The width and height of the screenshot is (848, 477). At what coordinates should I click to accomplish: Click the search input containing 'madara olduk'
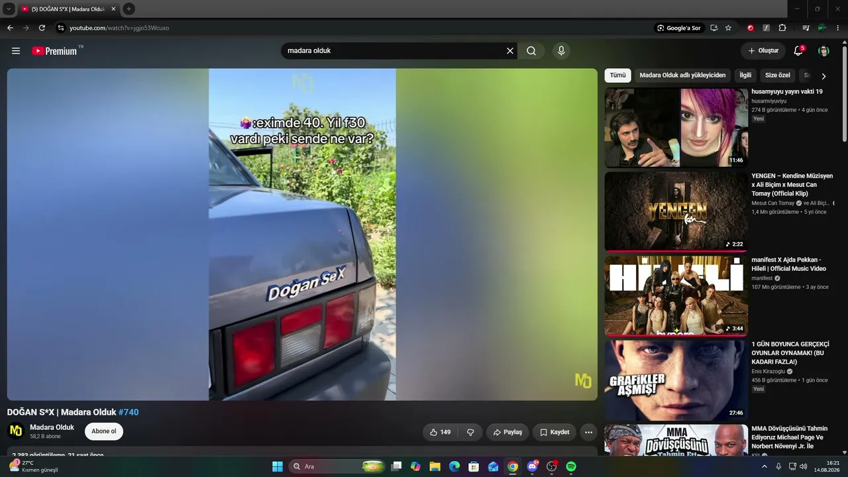[x=394, y=51]
